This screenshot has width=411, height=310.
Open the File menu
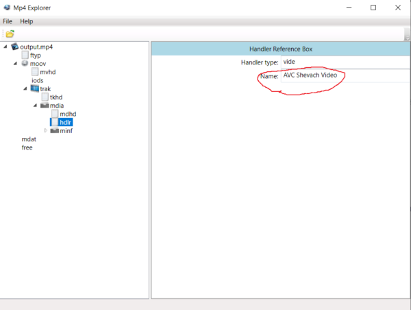[8, 21]
